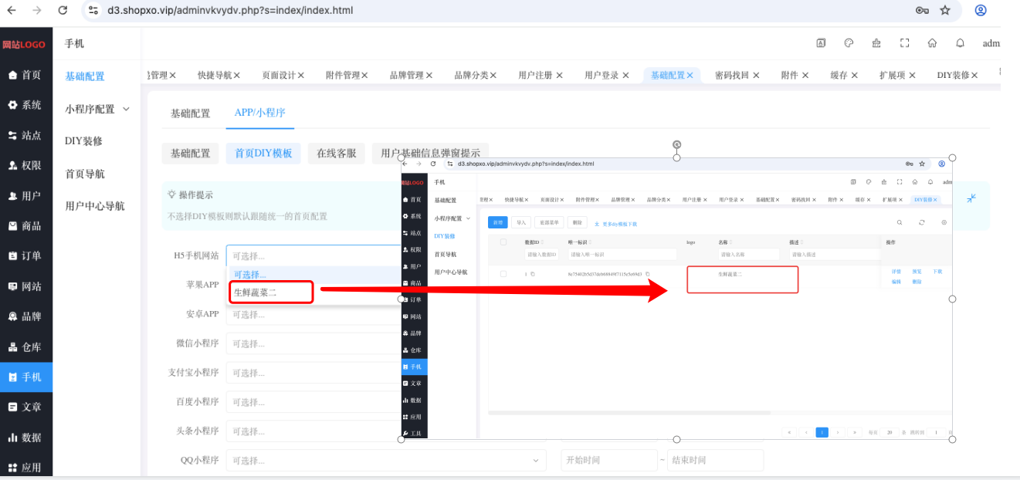Image resolution: width=1020 pixels, height=480 pixels.
Task: Open the theme palette icon in header
Action: [x=849, y=43]
